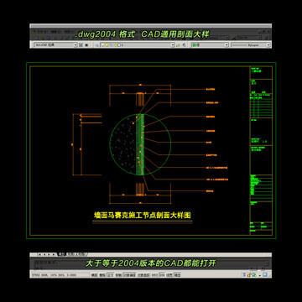Open the workspace settings icon beside AutoCAD 经典
The height and width of the screenshot is (302, 302).
click(81, 44)
